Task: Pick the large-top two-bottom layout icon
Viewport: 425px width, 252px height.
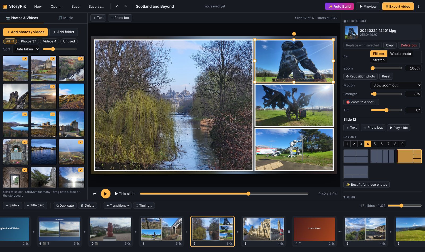Action: (x=356, y=172)
